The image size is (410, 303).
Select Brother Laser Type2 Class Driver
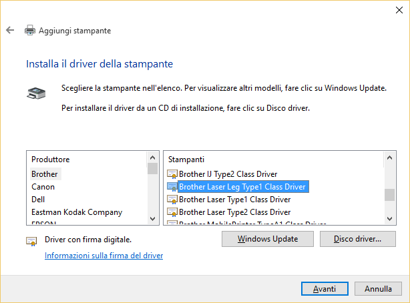[235, 212]
